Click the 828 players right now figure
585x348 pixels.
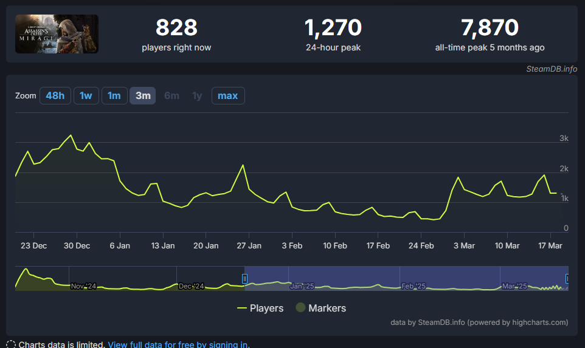pos(176,27)
